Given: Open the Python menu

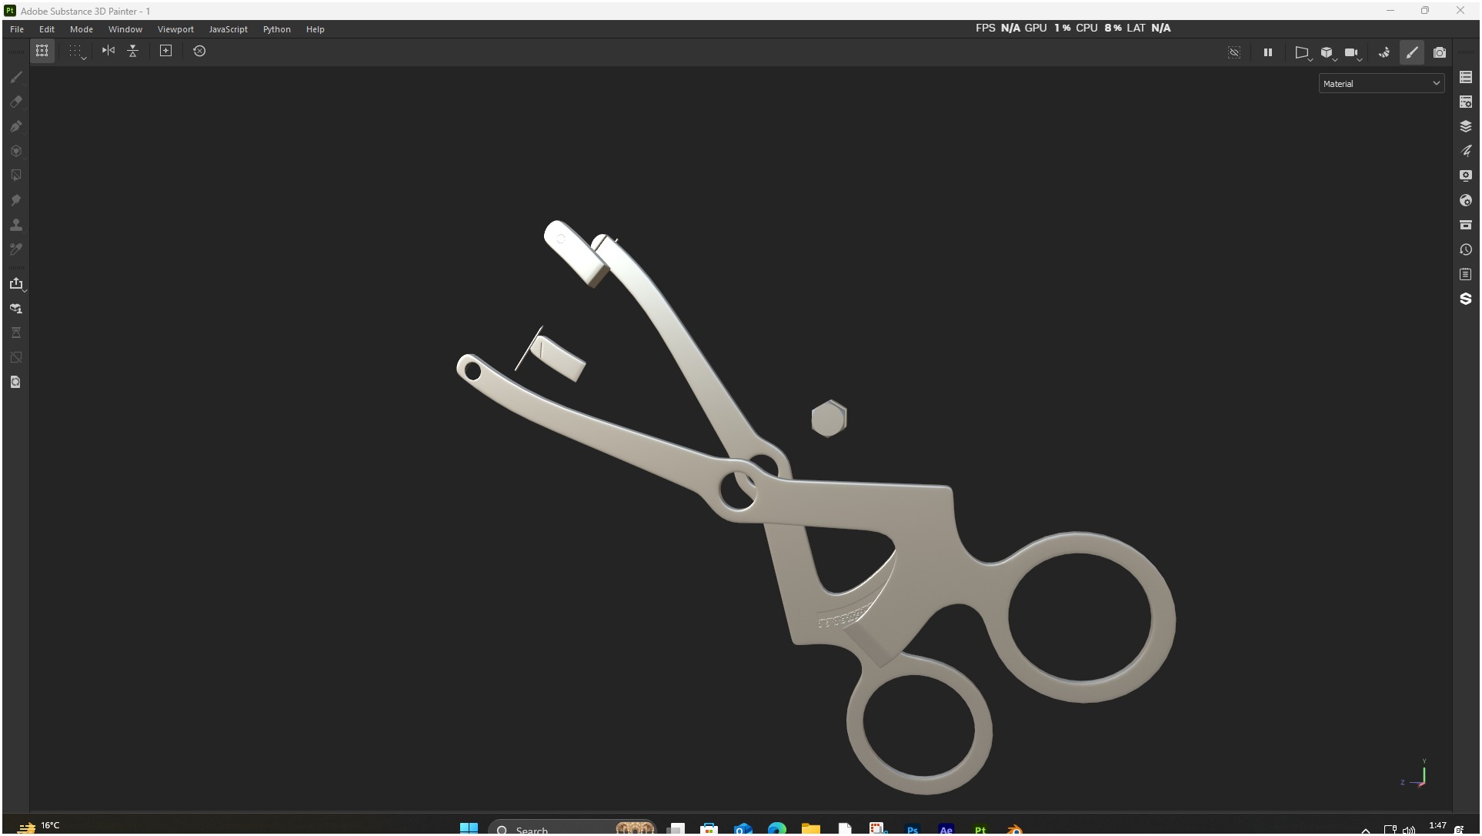Looking at the screenshot, I should pyautogui.click(x=276, y=29).
